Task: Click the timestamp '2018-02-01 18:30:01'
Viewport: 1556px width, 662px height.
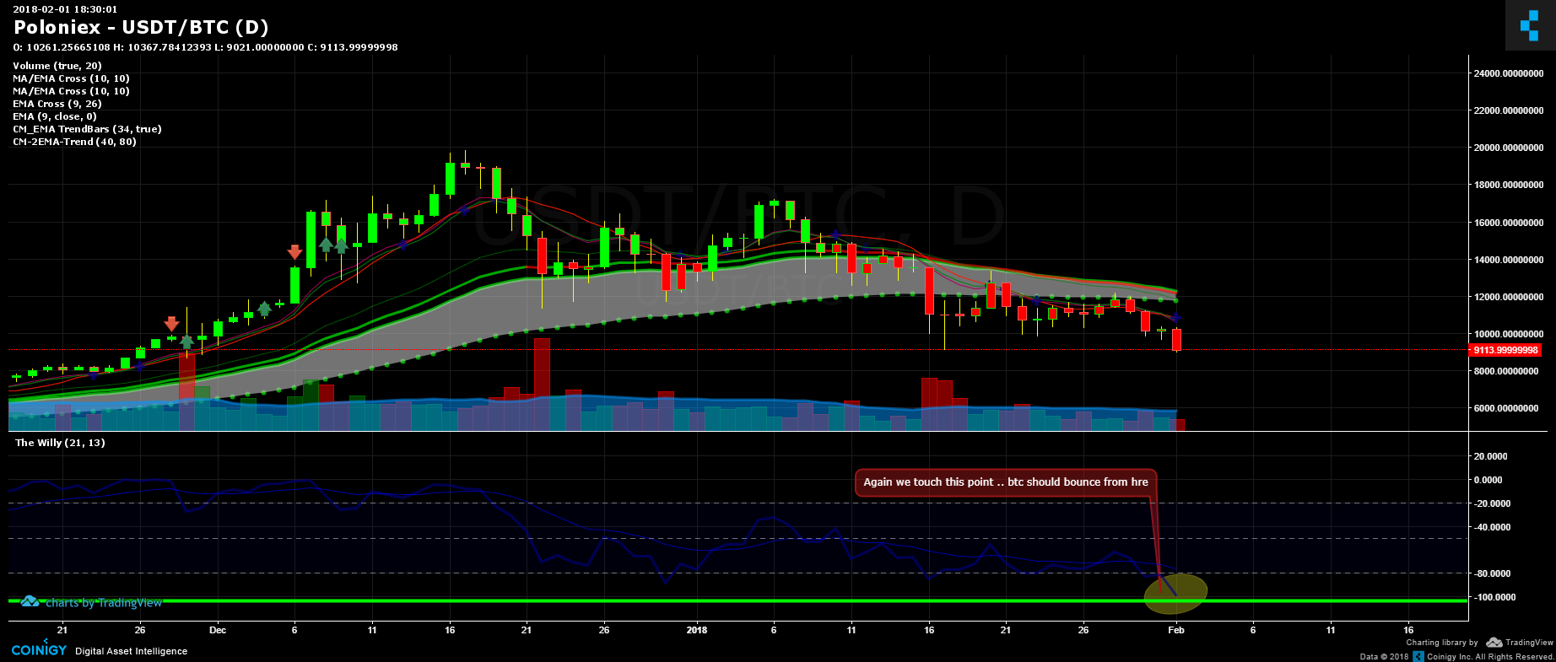Action: [x=65, y=9]
